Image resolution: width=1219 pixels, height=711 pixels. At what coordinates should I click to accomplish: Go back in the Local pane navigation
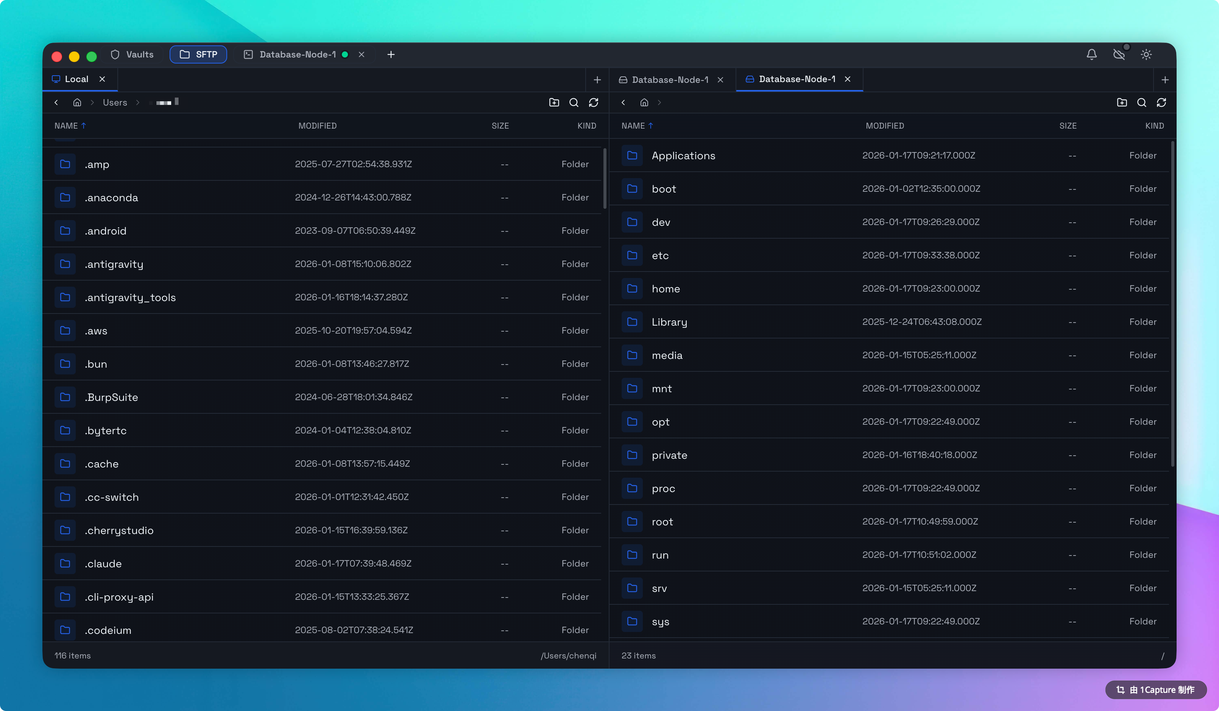pos(57,102)
